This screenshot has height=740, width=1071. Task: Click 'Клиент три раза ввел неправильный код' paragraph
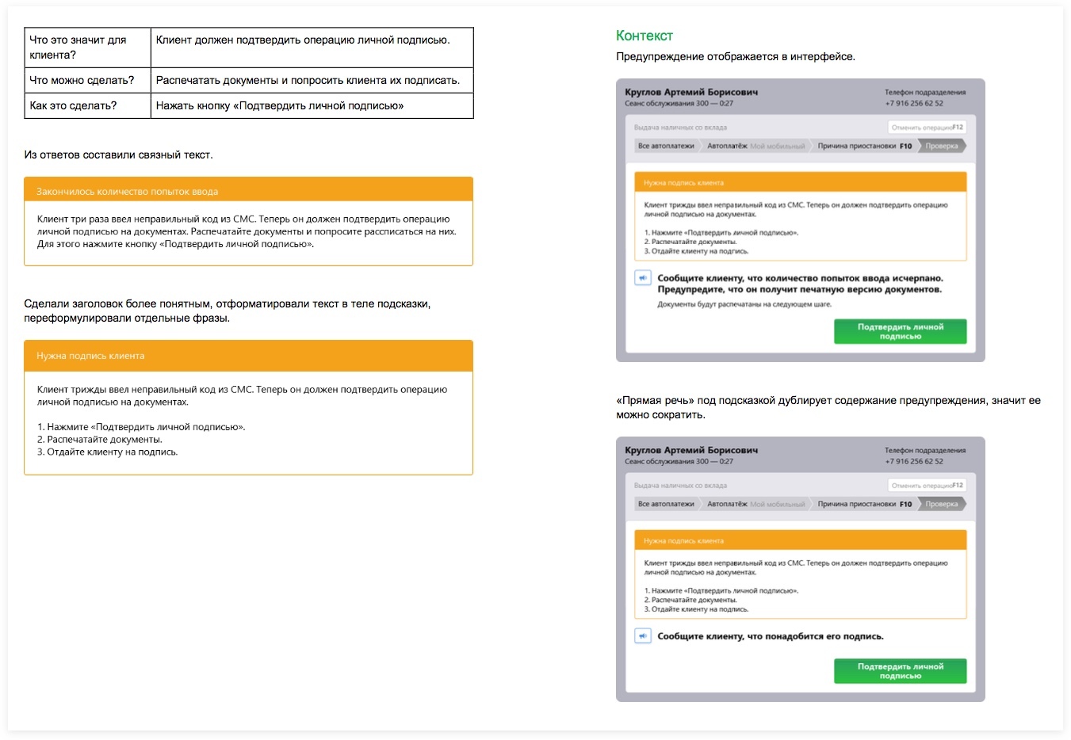(247, 231)
